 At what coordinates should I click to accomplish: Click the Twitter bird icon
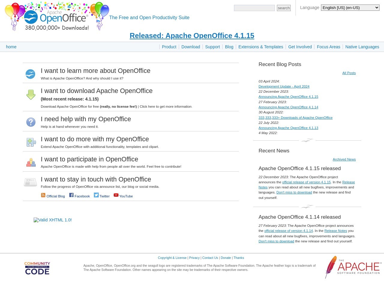click(96, 195)
